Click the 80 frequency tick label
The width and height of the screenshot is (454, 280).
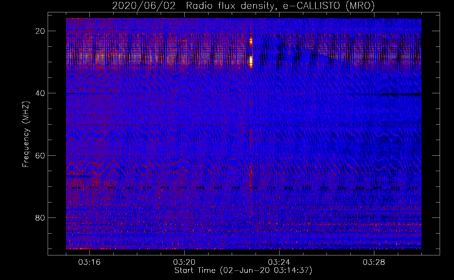(x=40, y=218)
